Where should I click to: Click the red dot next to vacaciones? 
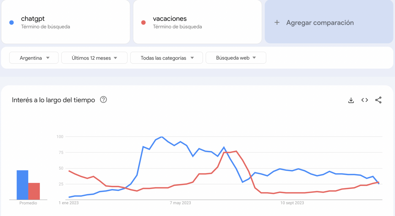click(143, 22)
